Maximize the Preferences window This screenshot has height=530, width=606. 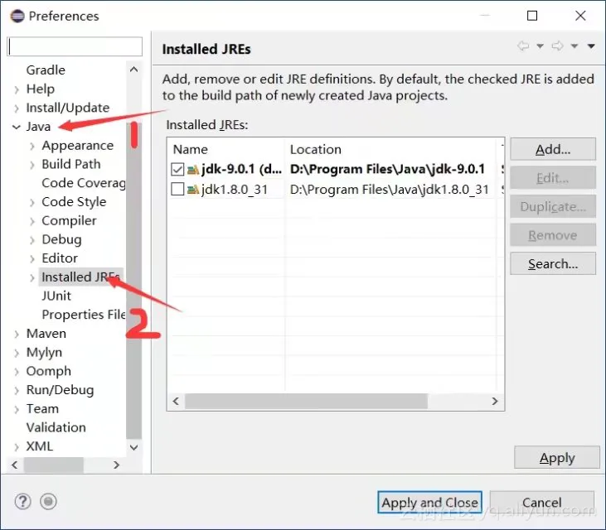pyautogui.click(x=532, y=16)
